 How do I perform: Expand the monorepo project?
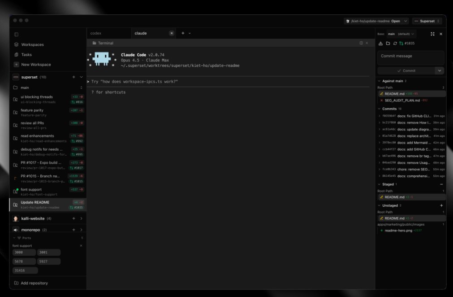81,230
